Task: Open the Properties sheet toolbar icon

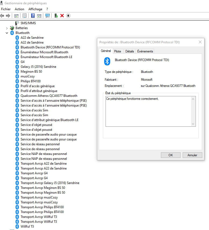Action: pos(25,16)
